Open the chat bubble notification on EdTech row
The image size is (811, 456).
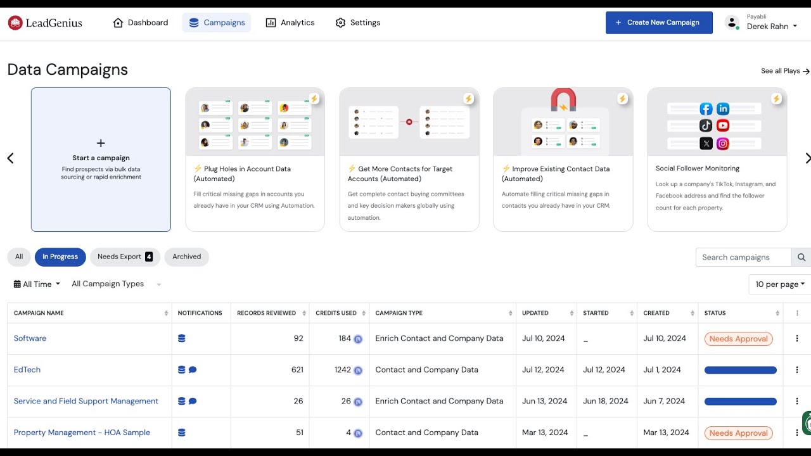point(193,369)
